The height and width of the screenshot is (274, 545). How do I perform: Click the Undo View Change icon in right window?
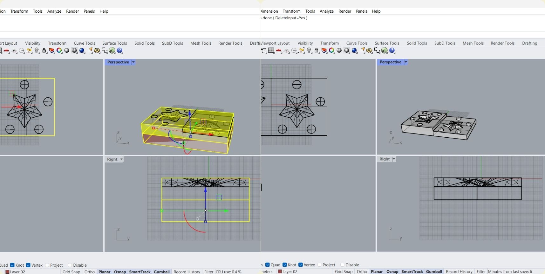(x=264, y=50)
